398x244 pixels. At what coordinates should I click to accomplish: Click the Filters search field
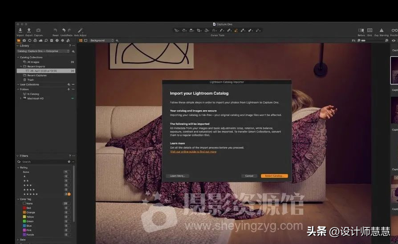pyautogui.click(x=42, y=162)
